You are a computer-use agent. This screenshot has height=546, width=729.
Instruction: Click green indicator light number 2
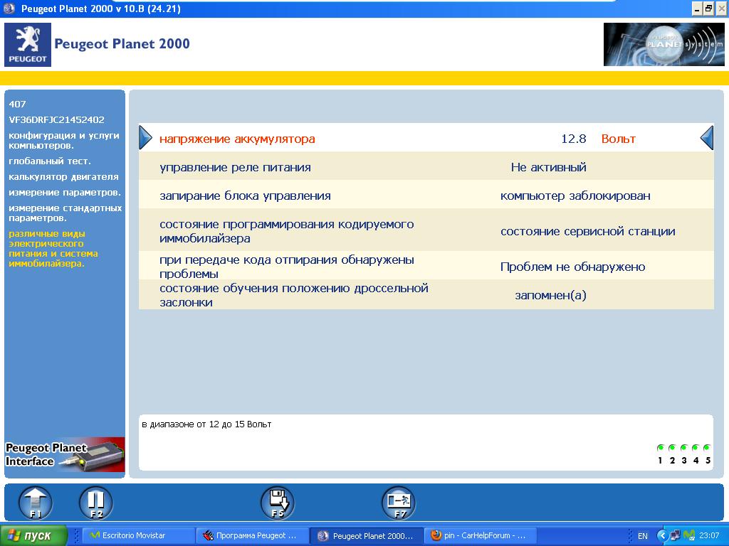click(672, 448)
